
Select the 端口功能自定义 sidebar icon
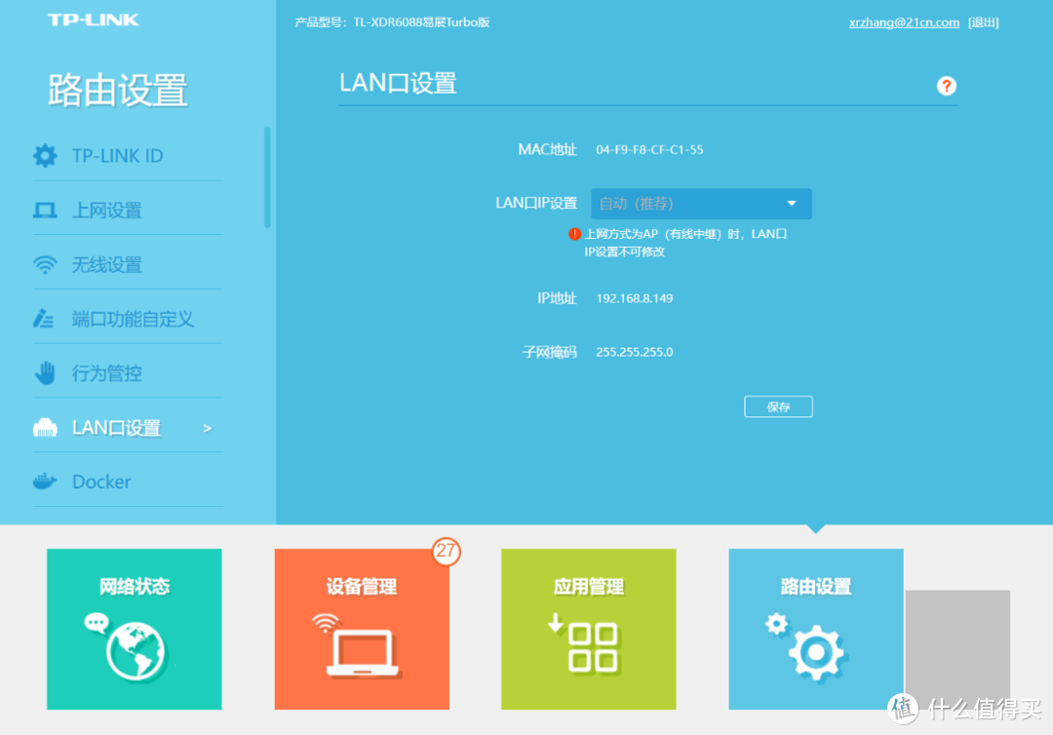click(x=45, y=318)
